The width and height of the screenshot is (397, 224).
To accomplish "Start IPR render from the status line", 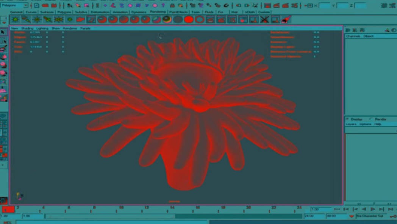I will pos(285,5).
